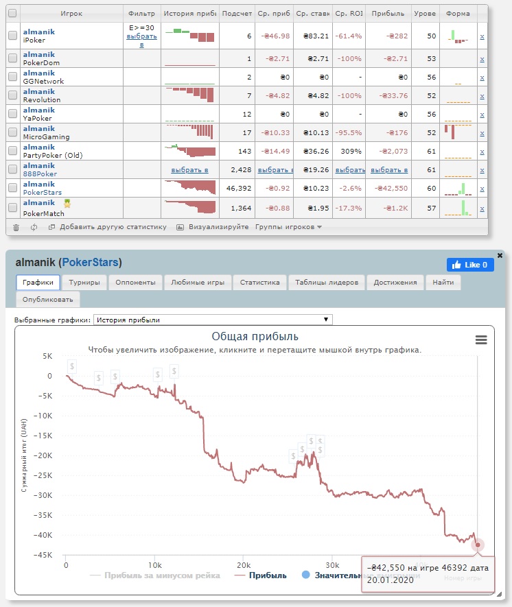Click the Facebook Like thumbs-up button

pyautogui.click(x=470, y=265)
